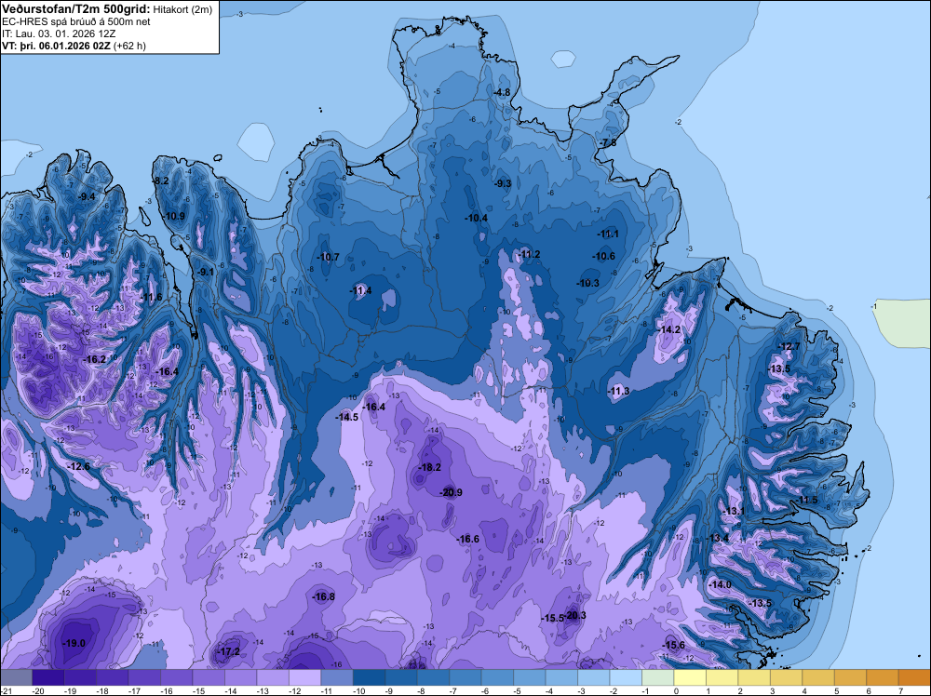Click the -10.4 temperature value

click(x=476, y=219)
